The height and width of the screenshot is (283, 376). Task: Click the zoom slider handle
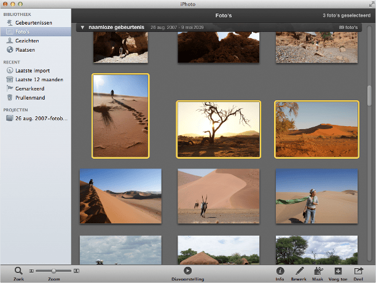pos(53,270)
